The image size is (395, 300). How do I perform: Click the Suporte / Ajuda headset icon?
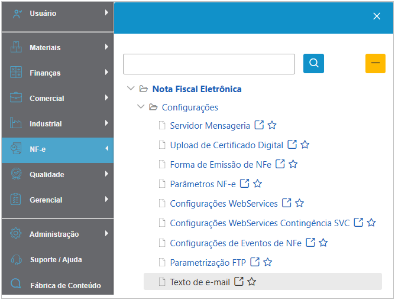(17, 259)
